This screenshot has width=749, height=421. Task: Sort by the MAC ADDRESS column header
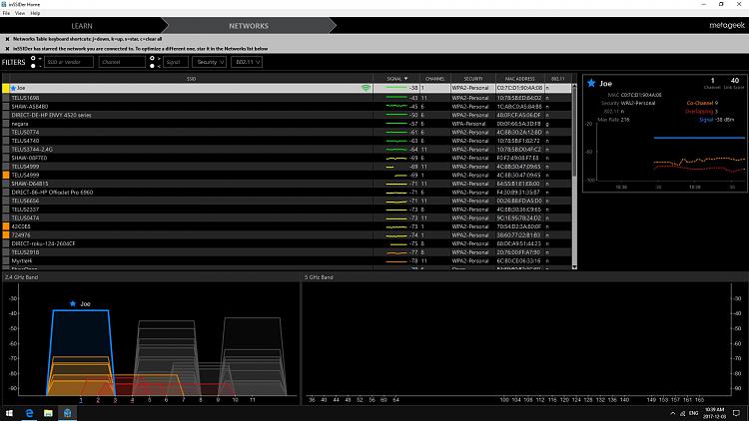[519, 79]
